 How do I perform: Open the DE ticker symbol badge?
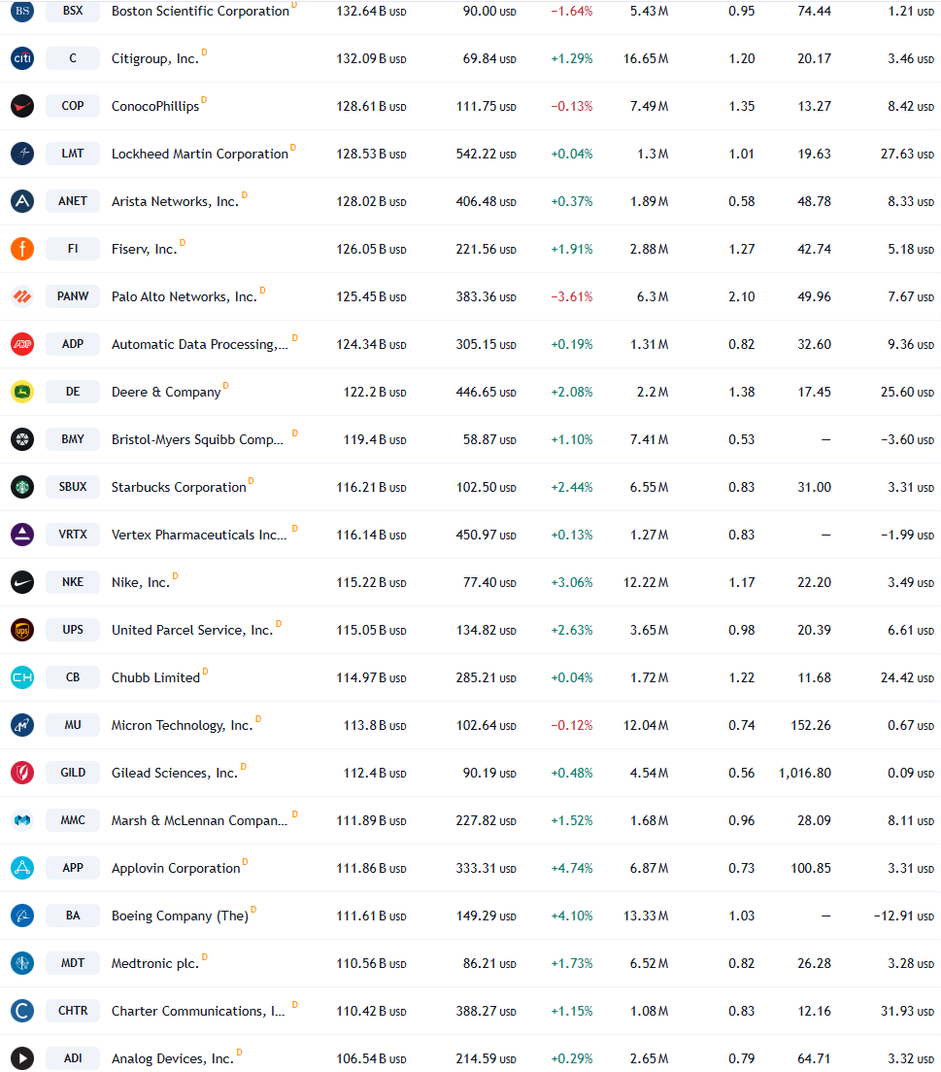pos(73,392)
